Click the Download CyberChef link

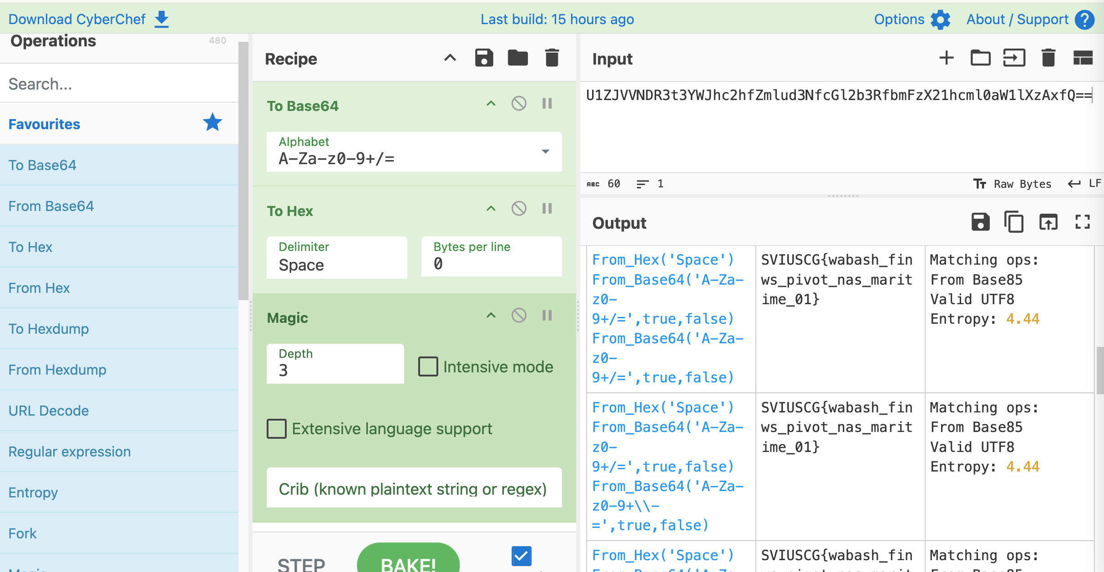click(77, 19)
